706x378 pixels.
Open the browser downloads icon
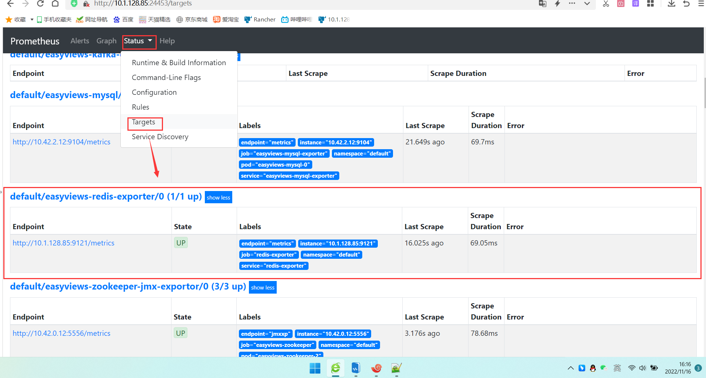(672, 4)
